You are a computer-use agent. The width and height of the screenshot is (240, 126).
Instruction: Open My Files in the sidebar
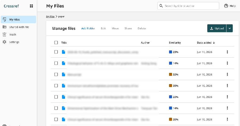tap(18, 19)
